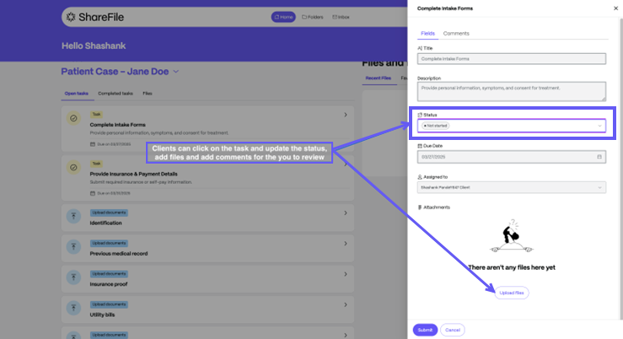Click the Upload documents tag on Identification
This screenshot has height=339, width=623.
click(109, 213)
